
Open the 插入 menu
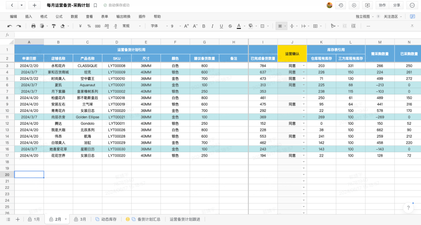28,17
